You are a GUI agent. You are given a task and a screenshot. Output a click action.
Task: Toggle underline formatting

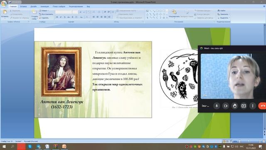[x=65, y=17]
